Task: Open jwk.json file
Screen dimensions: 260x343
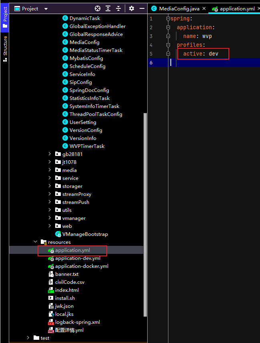Action: click(x=61, y=306)
